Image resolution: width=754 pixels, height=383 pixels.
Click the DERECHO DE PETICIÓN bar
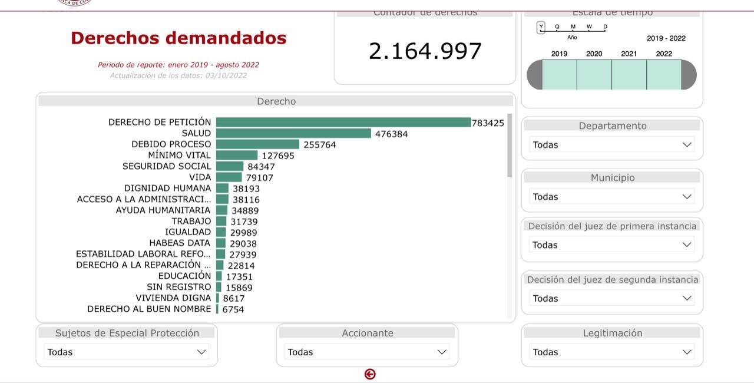343,123
